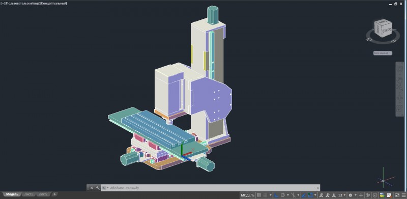Open polar tracking angle dropdown
Viewport: 407px width, 199px height.
(x=288, y=195)
